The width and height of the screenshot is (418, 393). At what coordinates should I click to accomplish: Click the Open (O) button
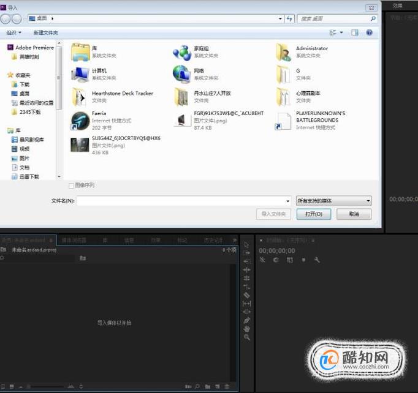point(314,214)
